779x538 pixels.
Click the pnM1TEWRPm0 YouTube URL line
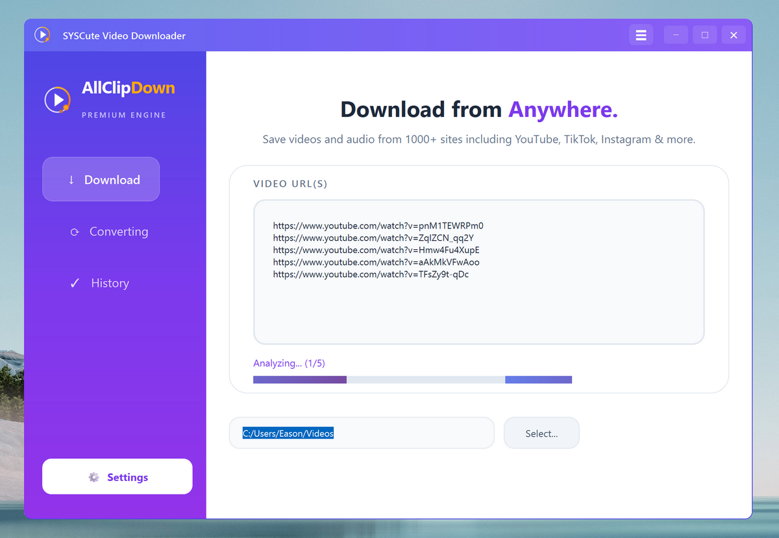click(378, 225)
